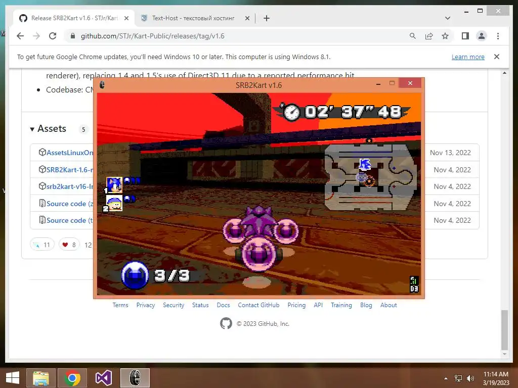Open the Privacy footer link
This screenshot has width=518, height=388.
point(145,305)
